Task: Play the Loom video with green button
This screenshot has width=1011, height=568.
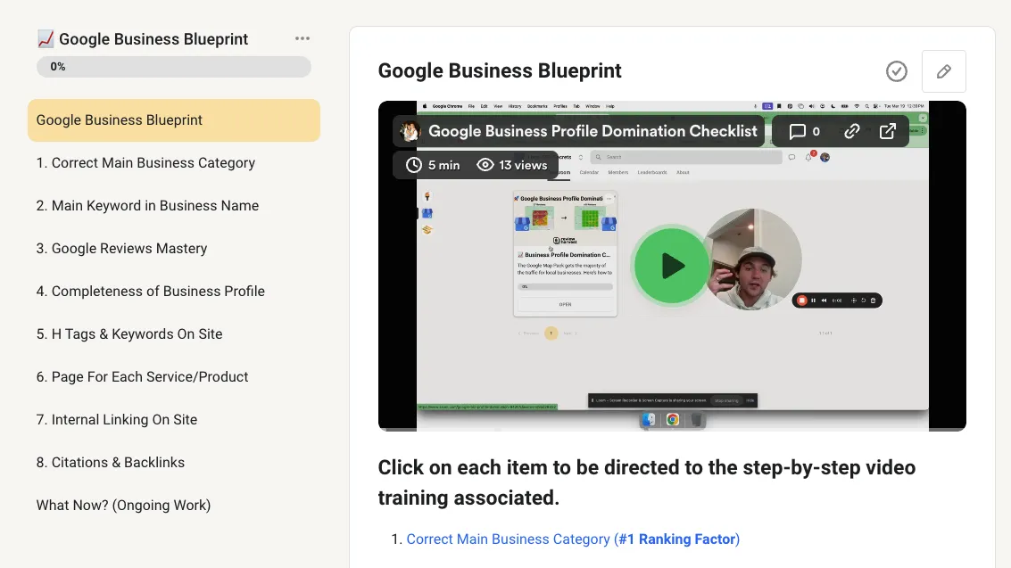Action: 671,266
